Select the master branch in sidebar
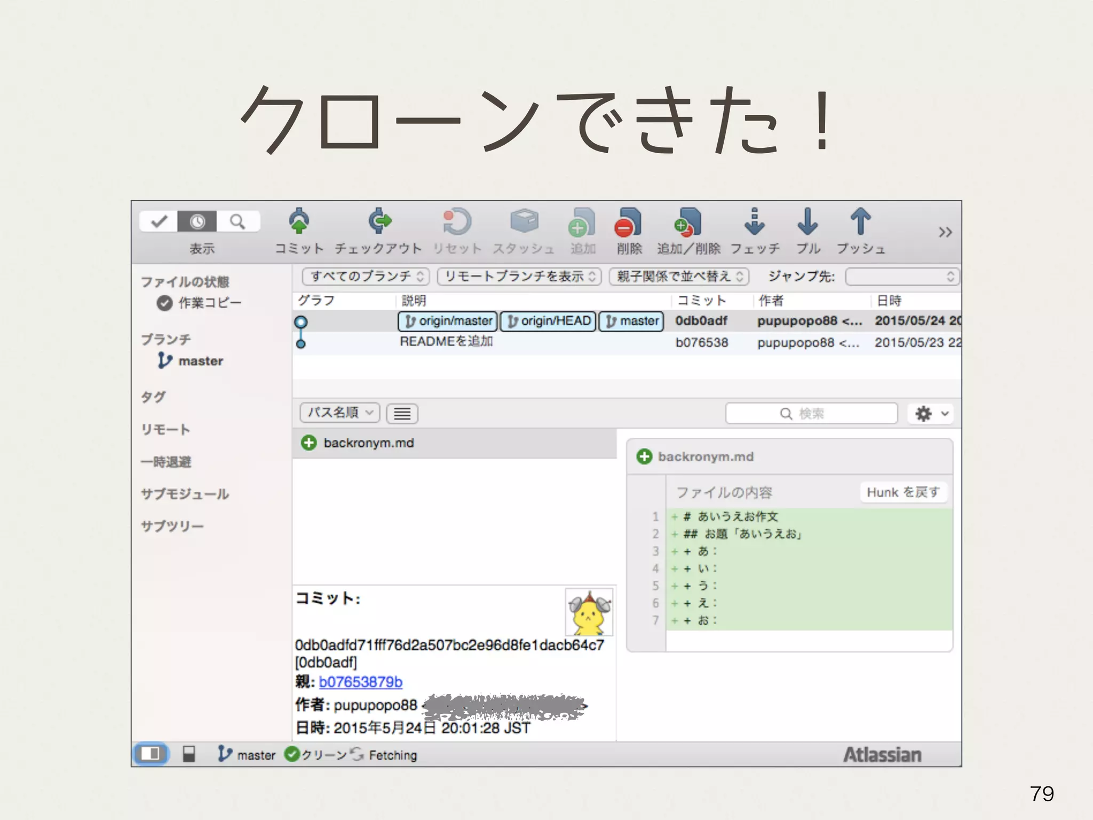This screenshot has width=1093, height=820. pos(200,361)
